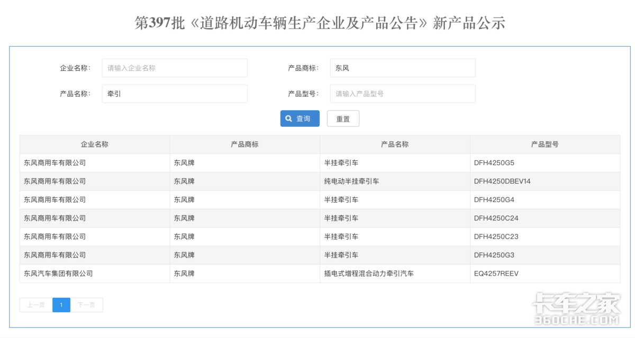Click the 产品名称 field containing 牵引
Screen dimensions: 635x338
pos(175,94)
